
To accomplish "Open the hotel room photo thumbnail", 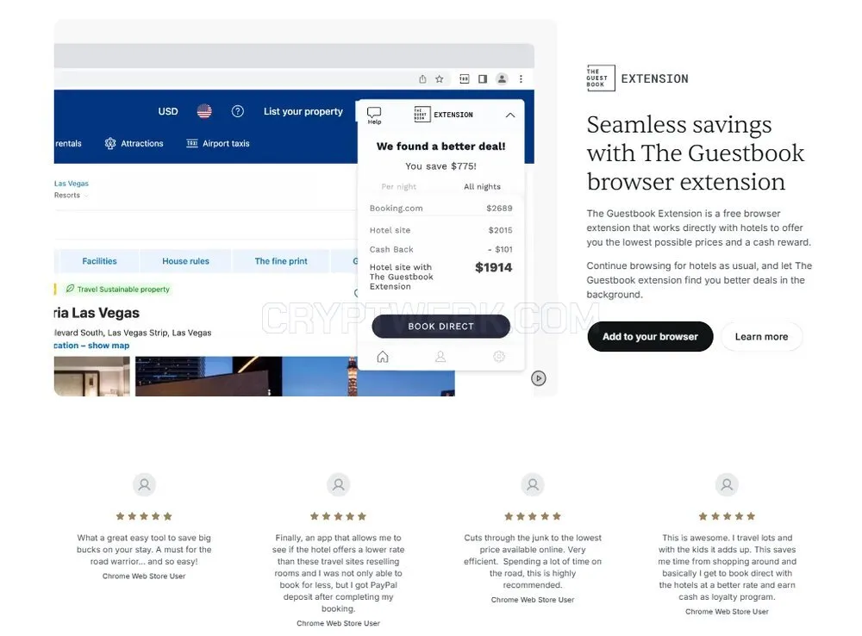I will [92, 376].
